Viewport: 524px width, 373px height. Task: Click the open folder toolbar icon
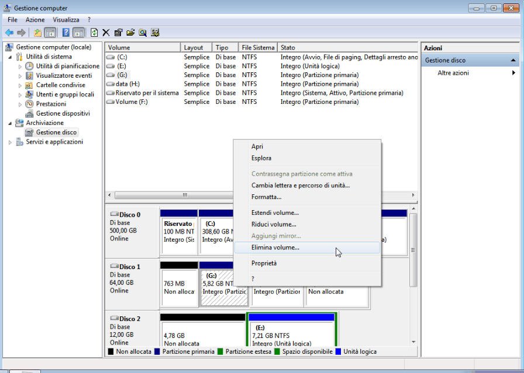pyautogui.click(x=130, y=33)
